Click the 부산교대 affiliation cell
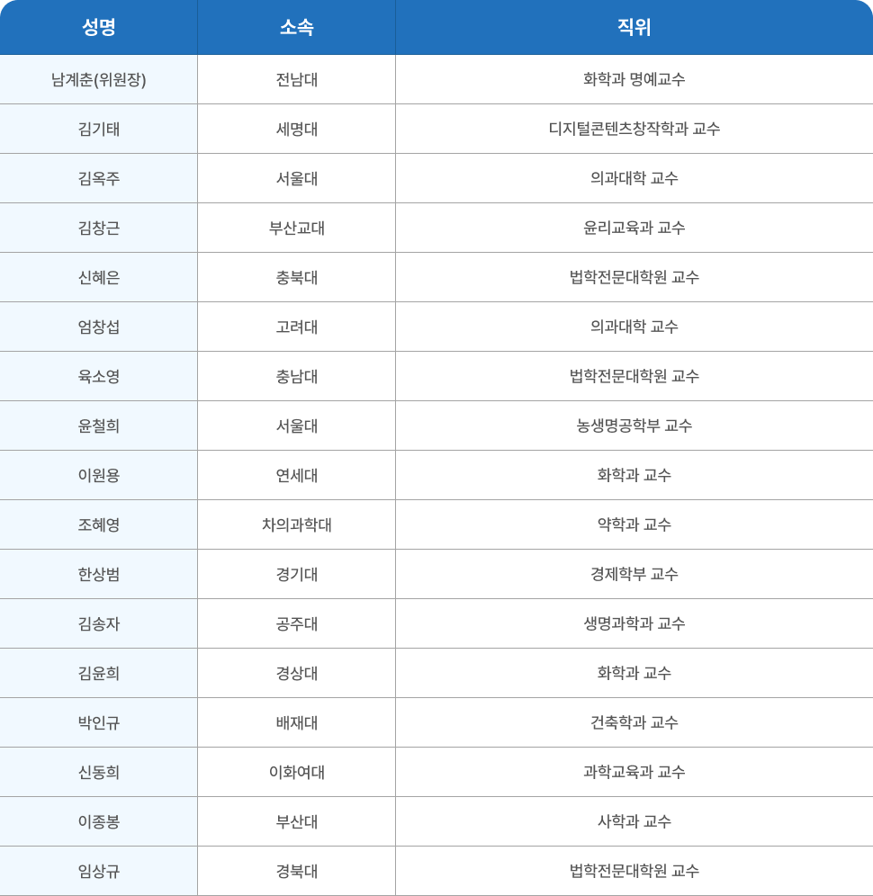873x896 pixels. (x=296, y=228)
